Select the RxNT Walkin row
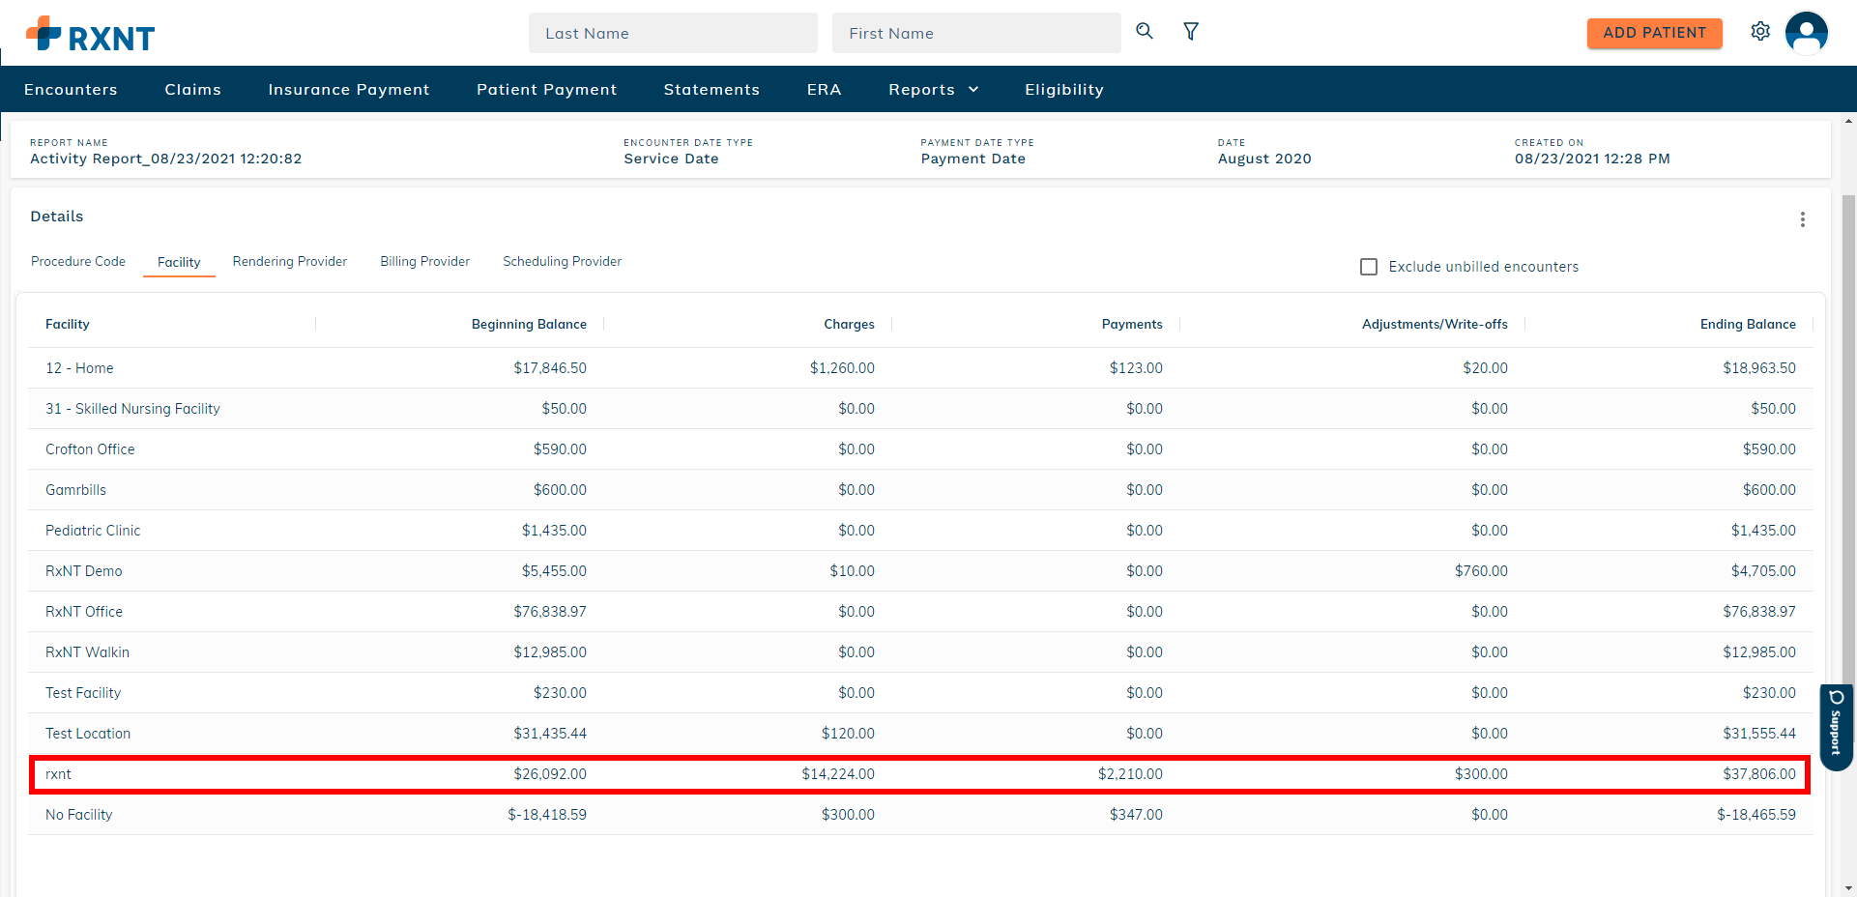Viewport: 1857px width, 897px height. pyautogui.click(x=920, y=652)
